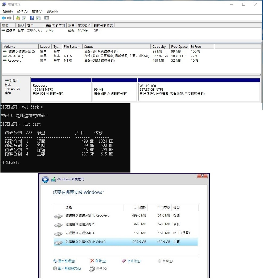Select 磁碟機 0 磁碟分割 3 MSR row
263x280 pixels.
[x=126, y=233]
